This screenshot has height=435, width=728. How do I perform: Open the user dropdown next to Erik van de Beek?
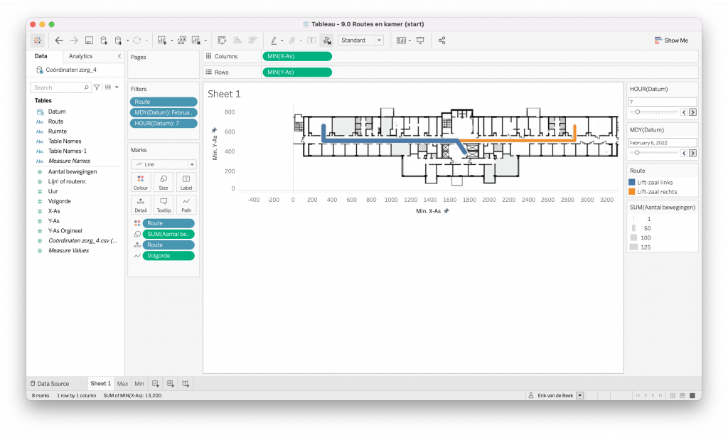coord(580,395)
